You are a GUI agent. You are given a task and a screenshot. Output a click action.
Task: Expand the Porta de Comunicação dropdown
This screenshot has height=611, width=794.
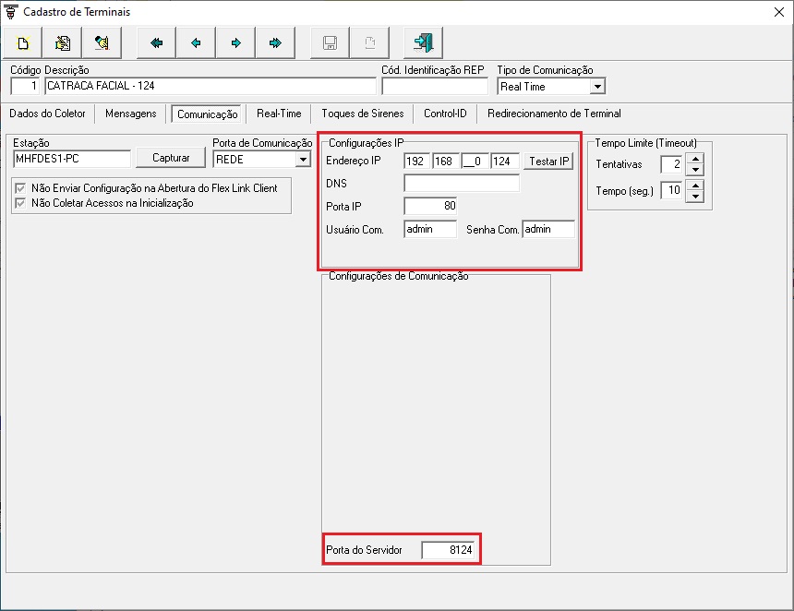point(303,160)
